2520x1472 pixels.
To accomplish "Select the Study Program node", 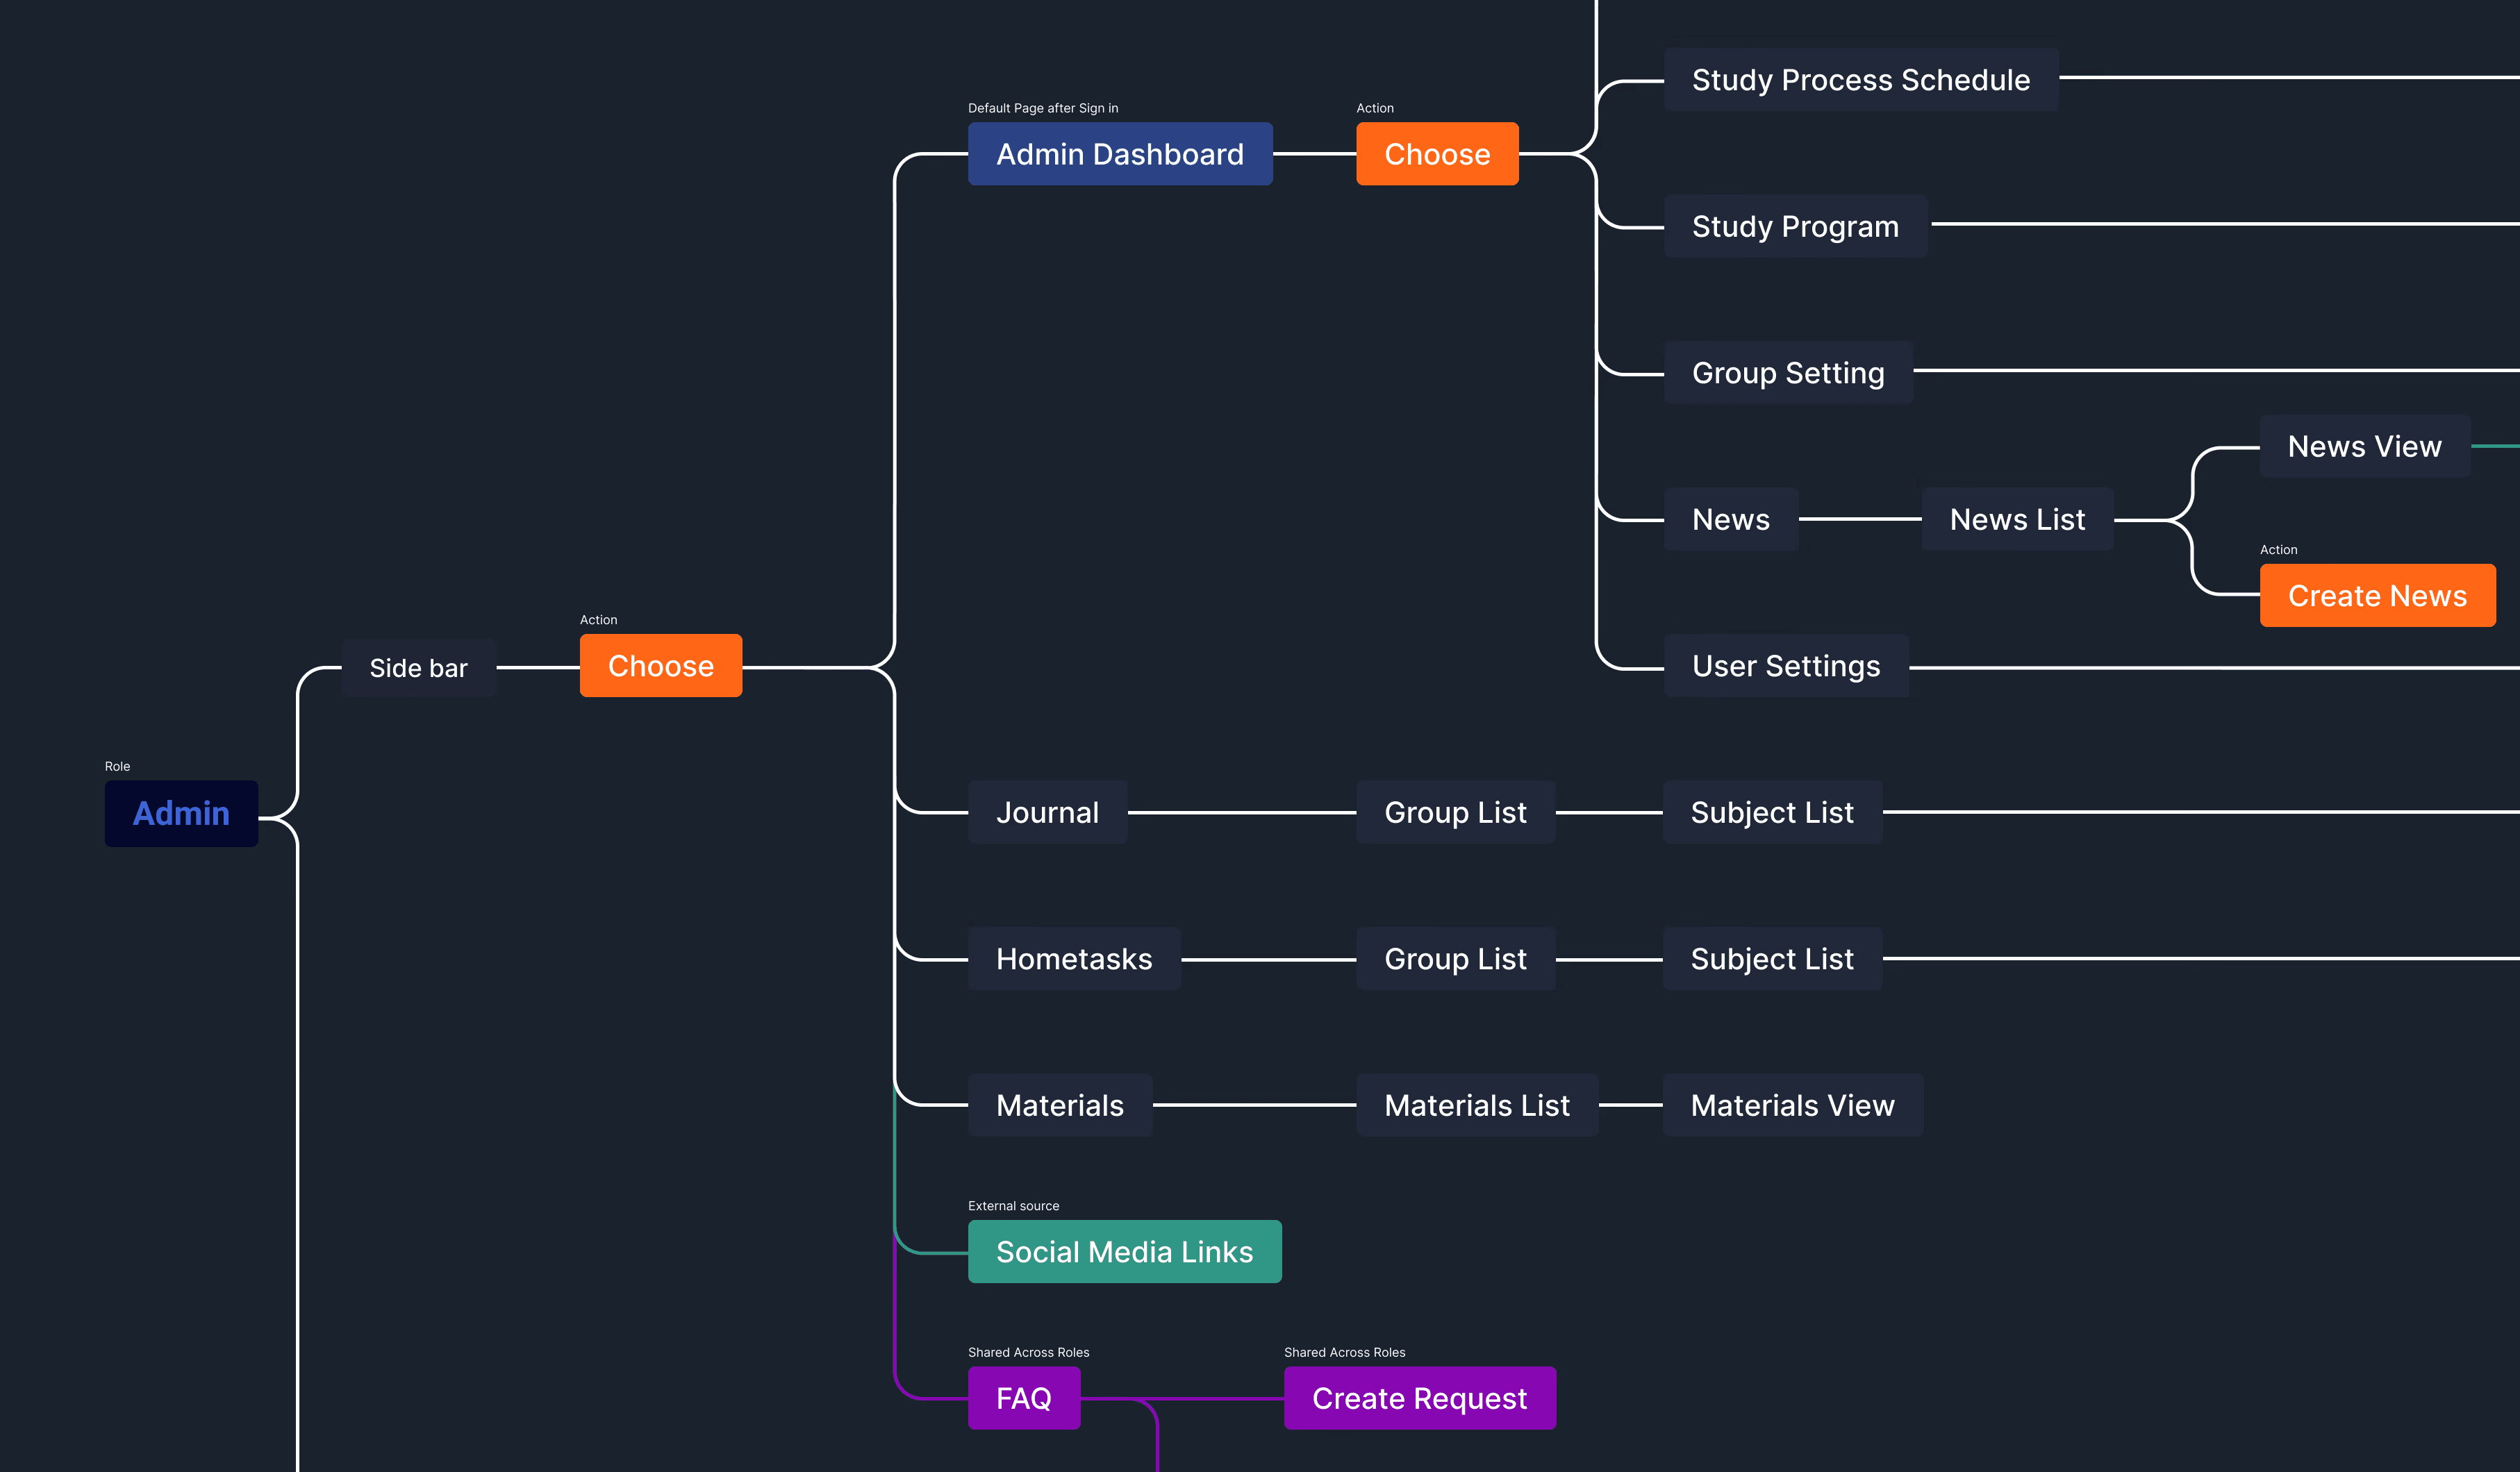I will [x=1794, y=227].
